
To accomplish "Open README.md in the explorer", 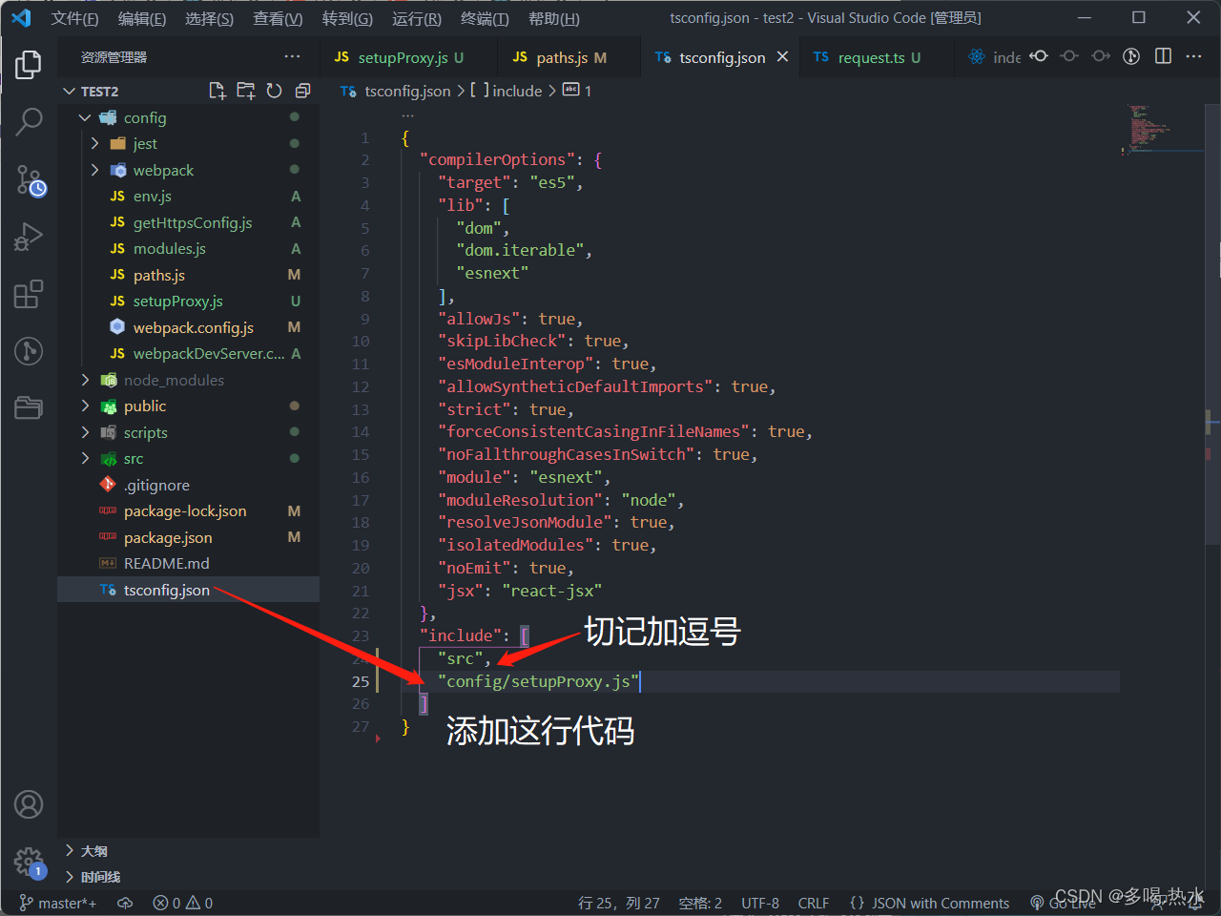I will [189, 563].
